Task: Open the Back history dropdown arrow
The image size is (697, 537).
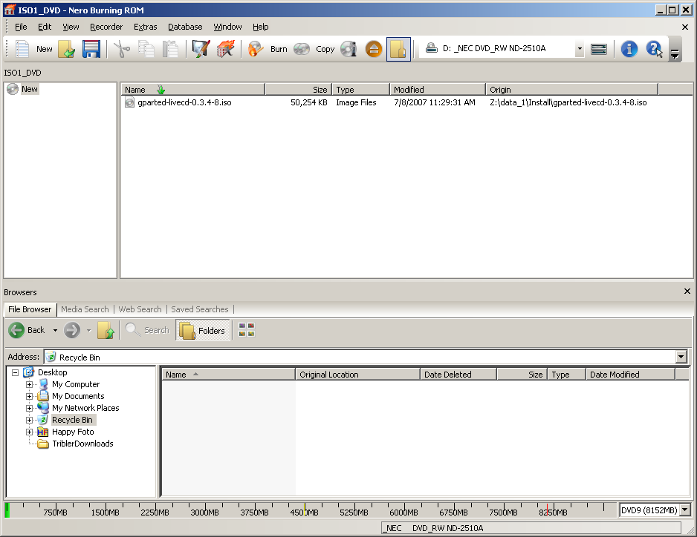Action: (55, 330)
